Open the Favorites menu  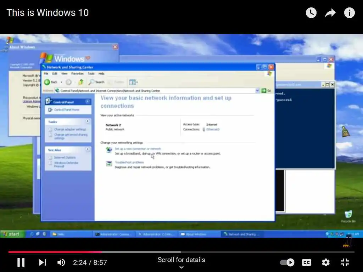pyautogui.click(x=77, y=74)
